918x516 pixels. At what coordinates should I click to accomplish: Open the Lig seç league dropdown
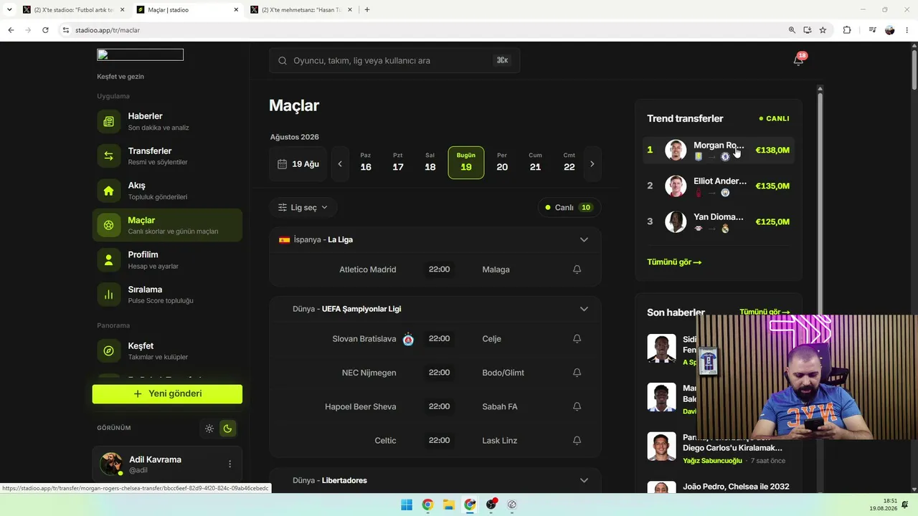[303, 208]
